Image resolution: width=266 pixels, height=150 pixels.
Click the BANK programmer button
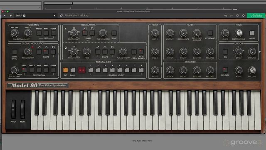(73, 70)
